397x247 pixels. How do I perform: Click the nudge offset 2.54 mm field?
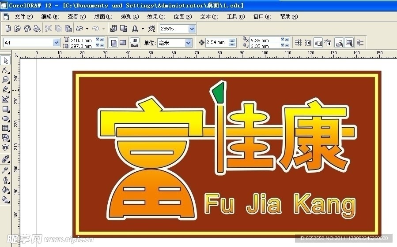[x=216, y=43]
